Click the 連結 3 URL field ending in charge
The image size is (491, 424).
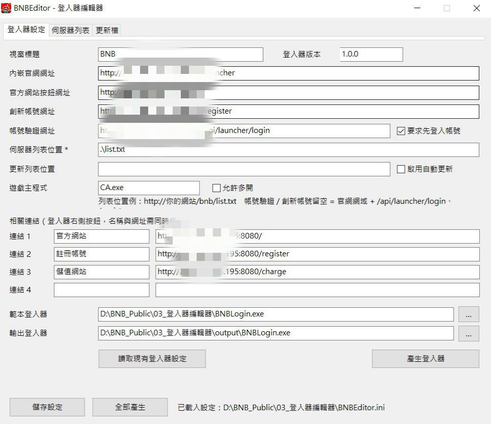tap(317, 272)
